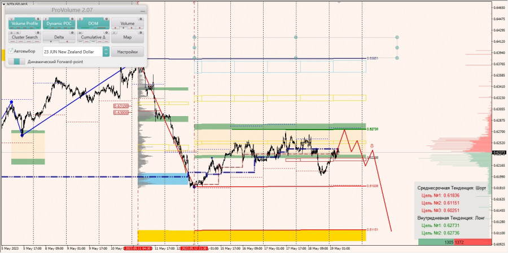
Task: Click the Внутридневная Тенденция: Лонг heading
Action: click(451, 218)
